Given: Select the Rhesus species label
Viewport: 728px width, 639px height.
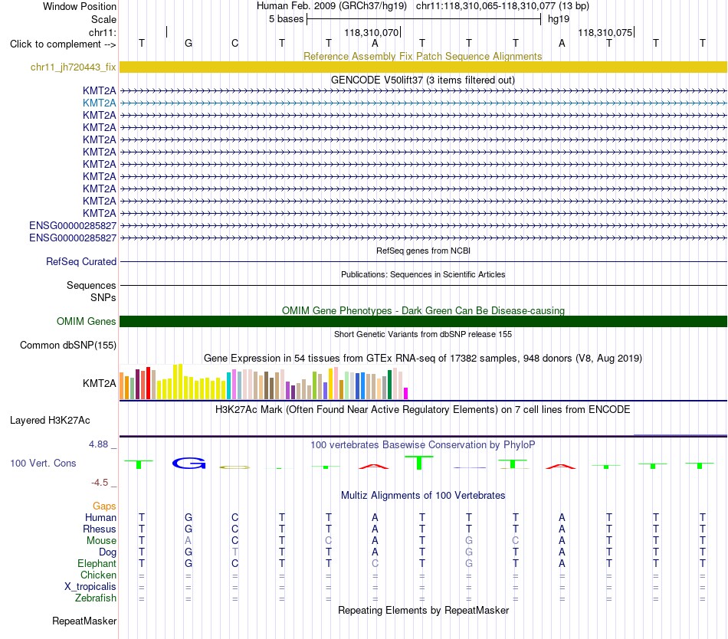Looking at the screenshot, I should 100,529.
